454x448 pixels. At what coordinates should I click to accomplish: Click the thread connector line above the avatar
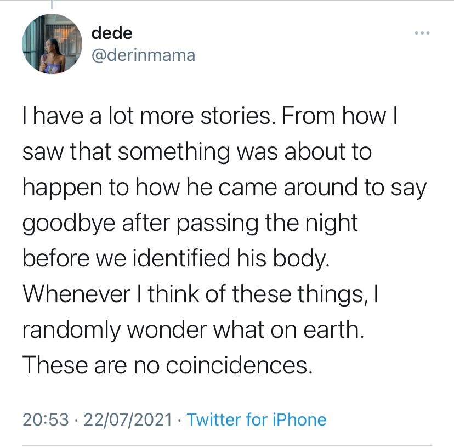tap(52, 5)
